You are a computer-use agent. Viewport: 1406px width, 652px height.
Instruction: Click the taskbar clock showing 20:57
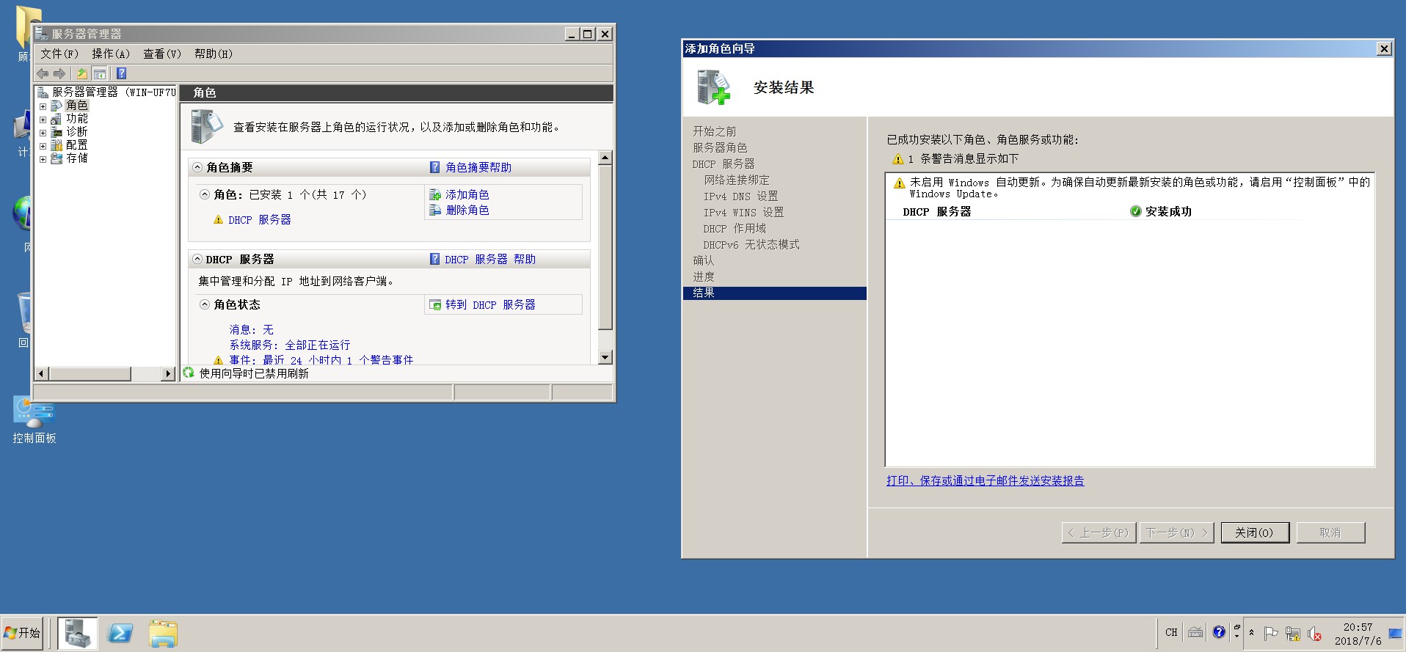pyautogui.click(x=1358, y=634)
